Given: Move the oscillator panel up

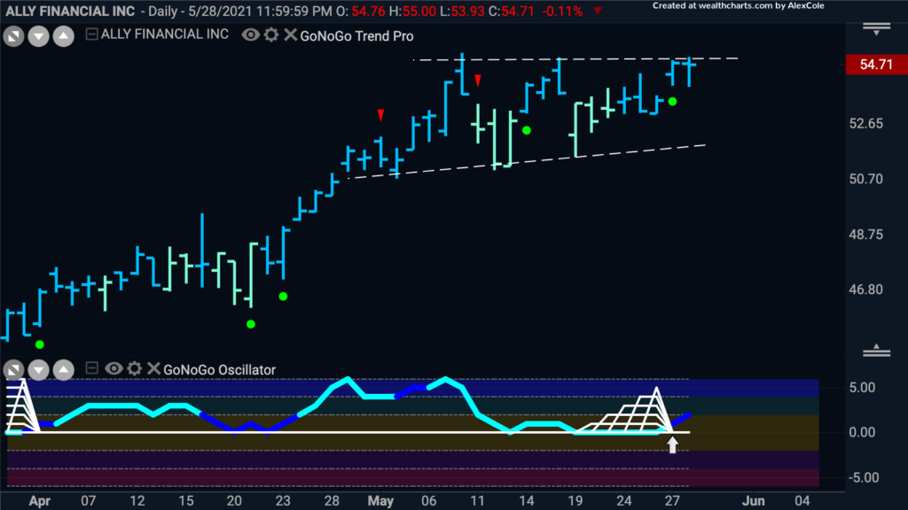Looking at the screenshot, I should (63, 369).
